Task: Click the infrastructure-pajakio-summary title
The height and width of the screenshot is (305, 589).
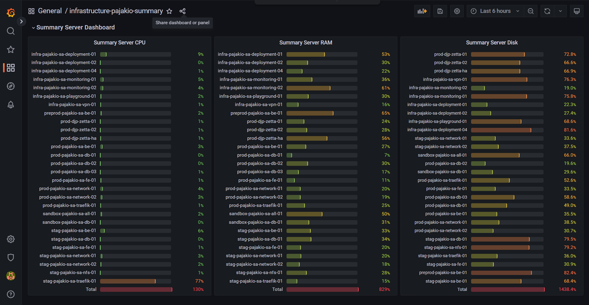Action: [116, 11]
